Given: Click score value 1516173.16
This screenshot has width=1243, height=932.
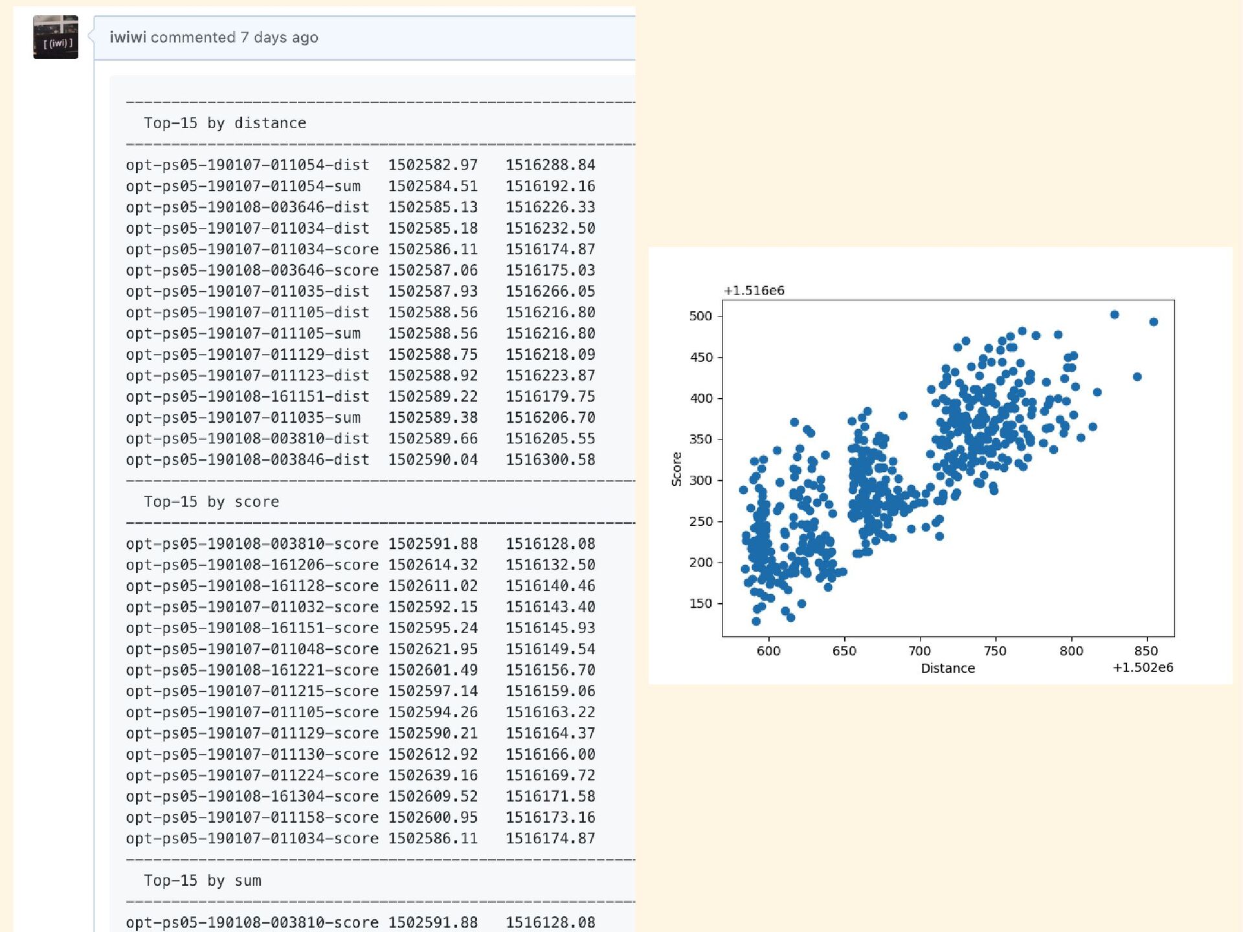Looking at the screenshot, I should coord(550,817).
